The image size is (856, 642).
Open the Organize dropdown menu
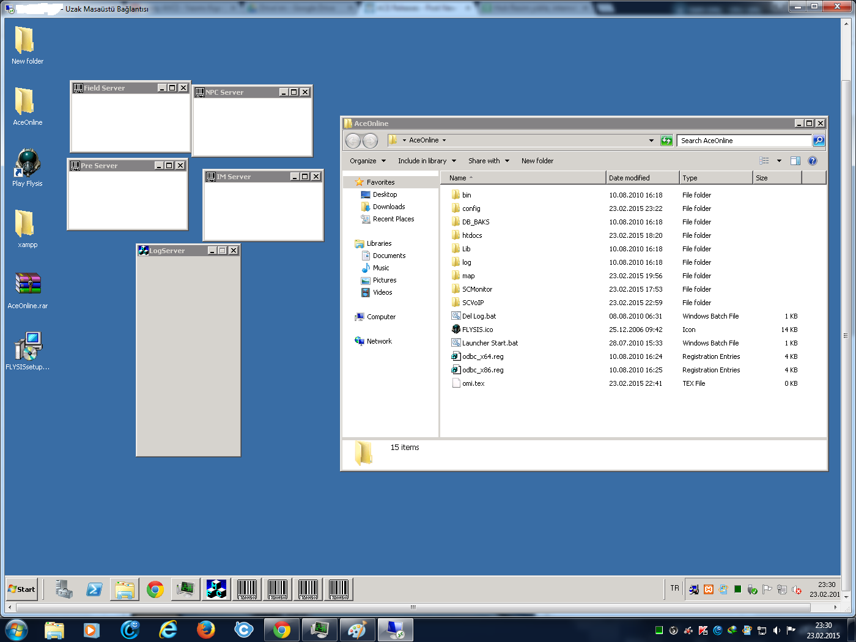pyautogui.click(x=368, y=161)
